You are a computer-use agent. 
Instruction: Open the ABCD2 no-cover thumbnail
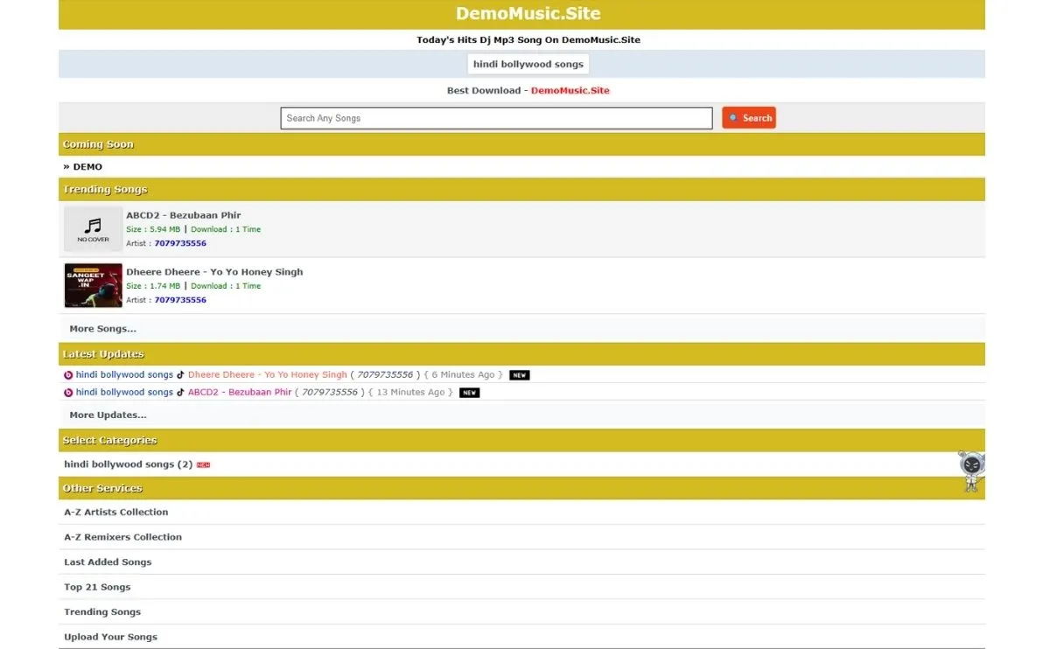coord(94,229)
